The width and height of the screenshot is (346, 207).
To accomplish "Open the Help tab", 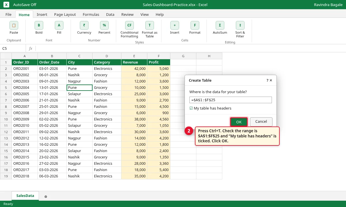I will [160, 14].
